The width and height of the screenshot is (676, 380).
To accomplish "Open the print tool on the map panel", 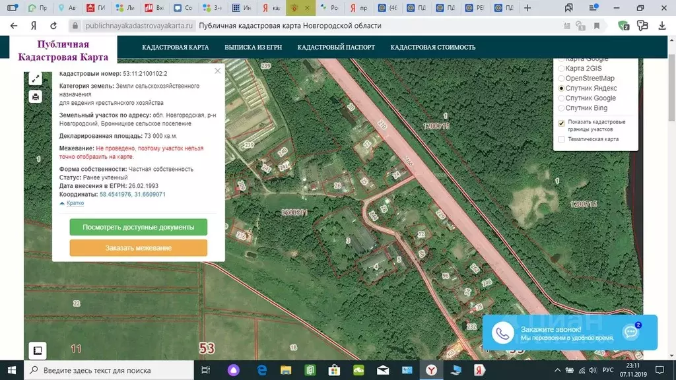I will (x=36, y=97).
